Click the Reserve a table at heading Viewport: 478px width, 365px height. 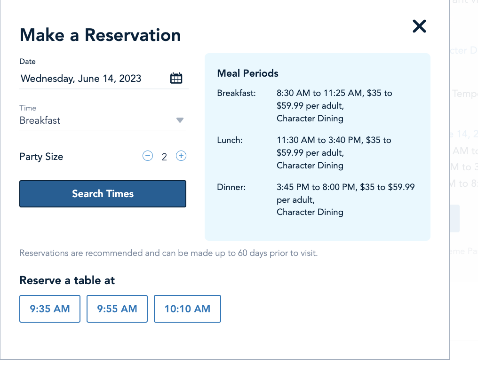coord(67,281)
